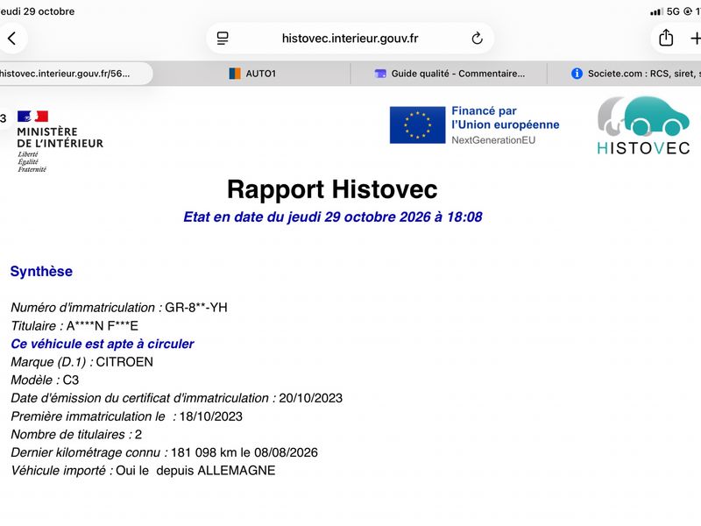This screenshot has height=526, width=701.
Task: Reload the Histovec page
Action: point(477,39)
